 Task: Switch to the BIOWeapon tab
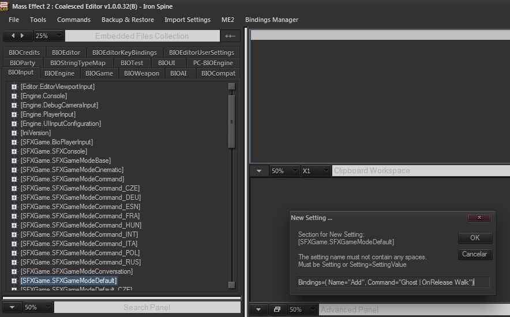tap(141, 73)
